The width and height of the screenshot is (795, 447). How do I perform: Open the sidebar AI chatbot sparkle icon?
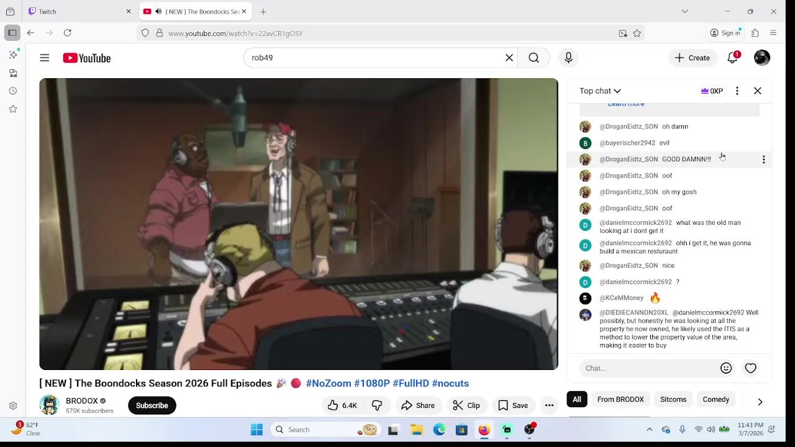pyautogui.click(x=13, y=55)
